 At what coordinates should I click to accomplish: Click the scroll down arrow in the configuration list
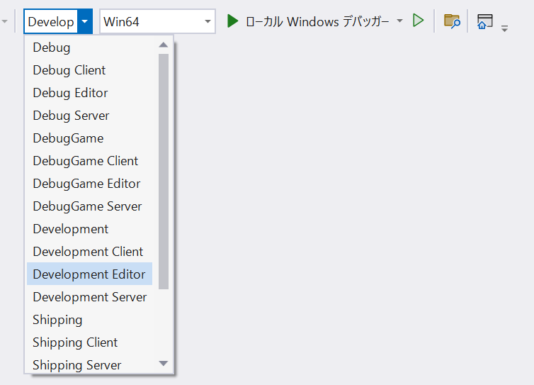coord(164,364)
